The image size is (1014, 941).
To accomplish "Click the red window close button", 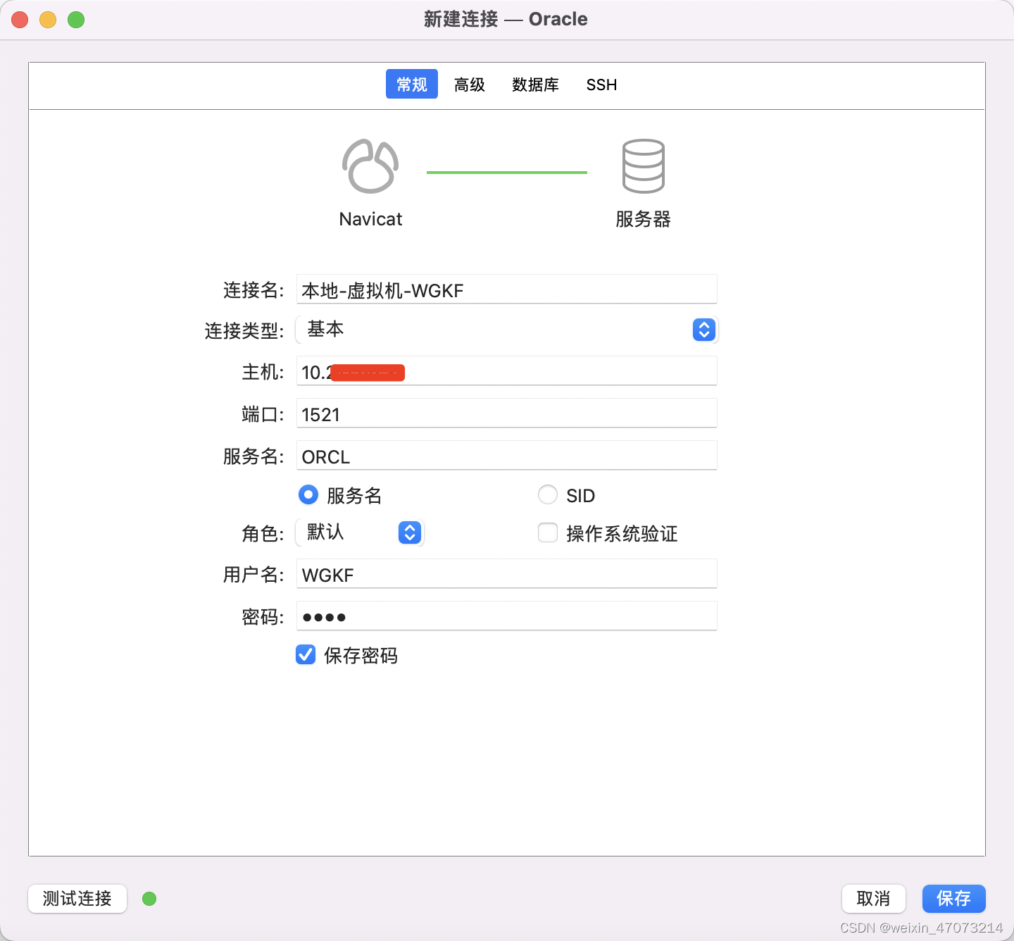I will coord(20,20).
